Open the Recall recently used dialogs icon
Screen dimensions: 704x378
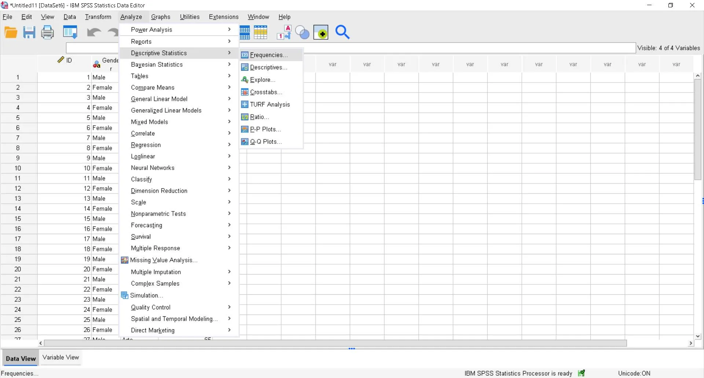pos(70,33)
